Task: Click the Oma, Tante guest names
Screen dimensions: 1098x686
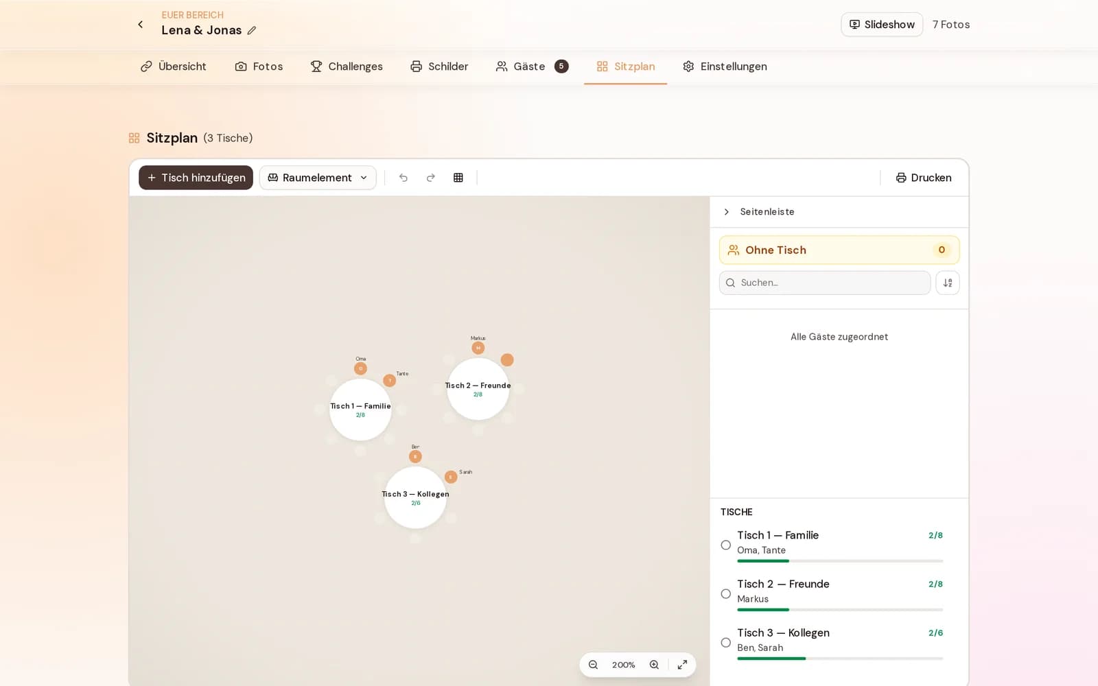Action: (x=762, y=550)
